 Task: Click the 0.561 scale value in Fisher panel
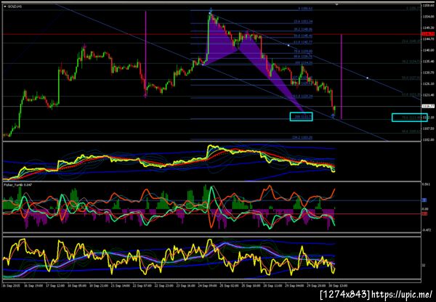pos(426,184)
